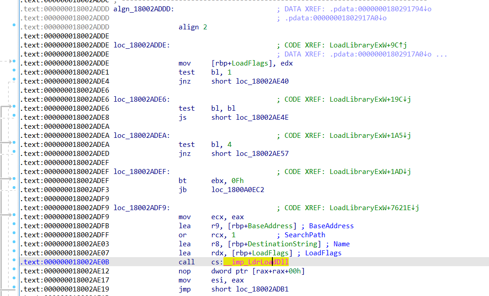Follow loc_18002ADB1 in the jmp line
This screenshot has width=489, height=296.
point(262,289)
